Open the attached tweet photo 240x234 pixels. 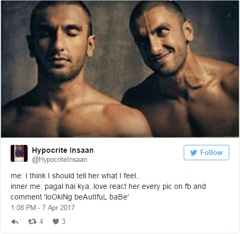120,69
